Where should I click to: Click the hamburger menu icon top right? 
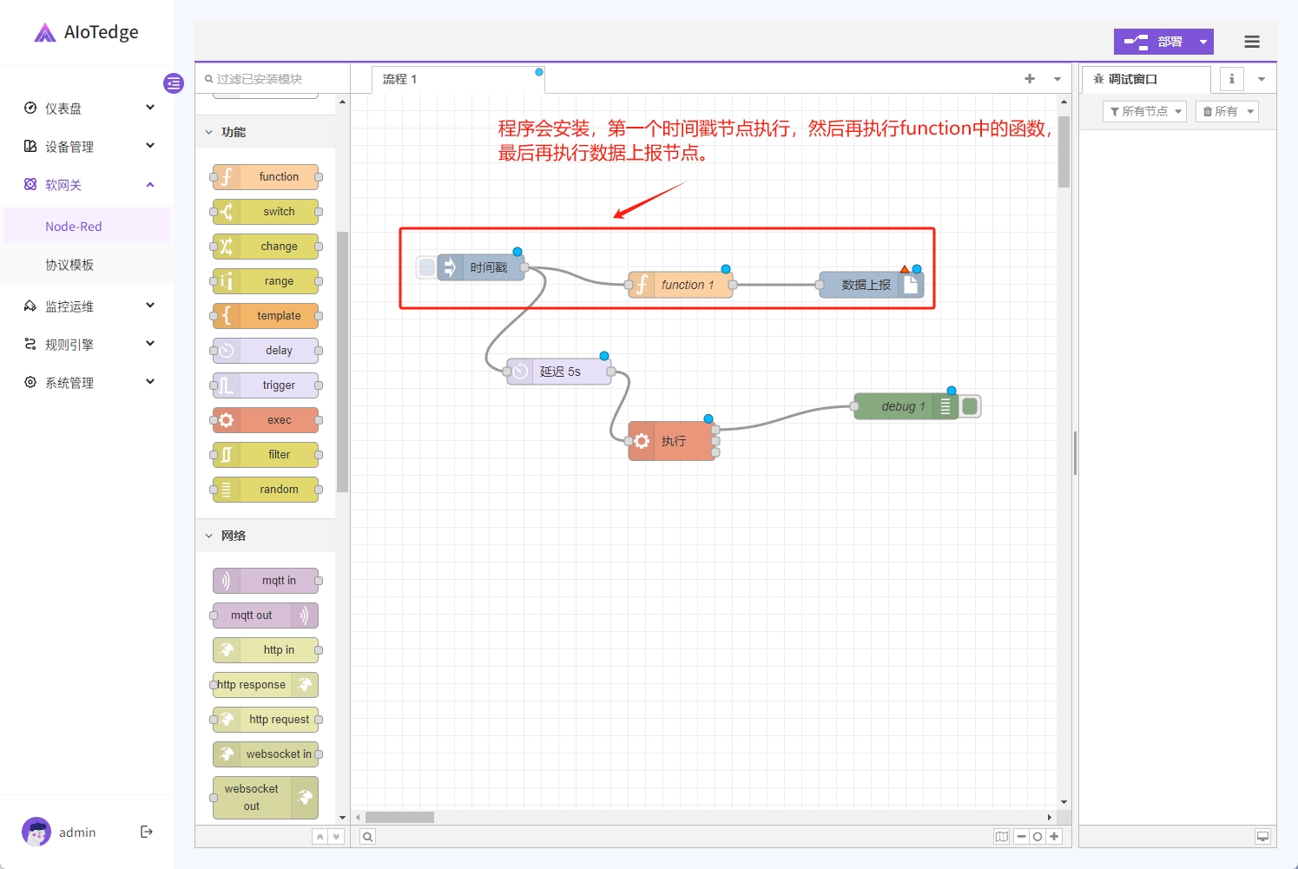(1251, 42)
